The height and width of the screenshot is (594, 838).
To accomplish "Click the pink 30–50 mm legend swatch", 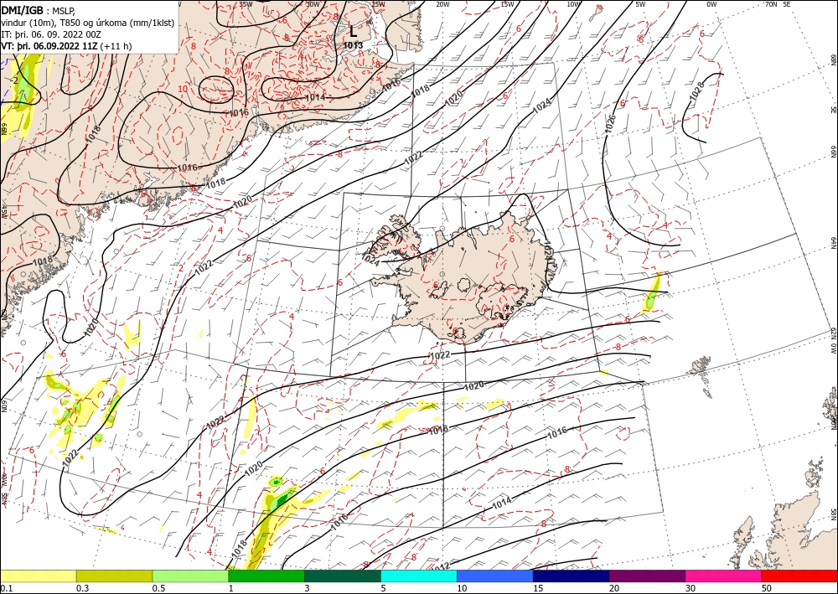I will coord(724,576).
